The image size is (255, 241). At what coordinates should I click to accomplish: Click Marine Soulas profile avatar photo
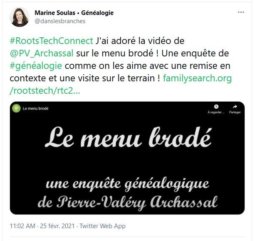point(20,17)
